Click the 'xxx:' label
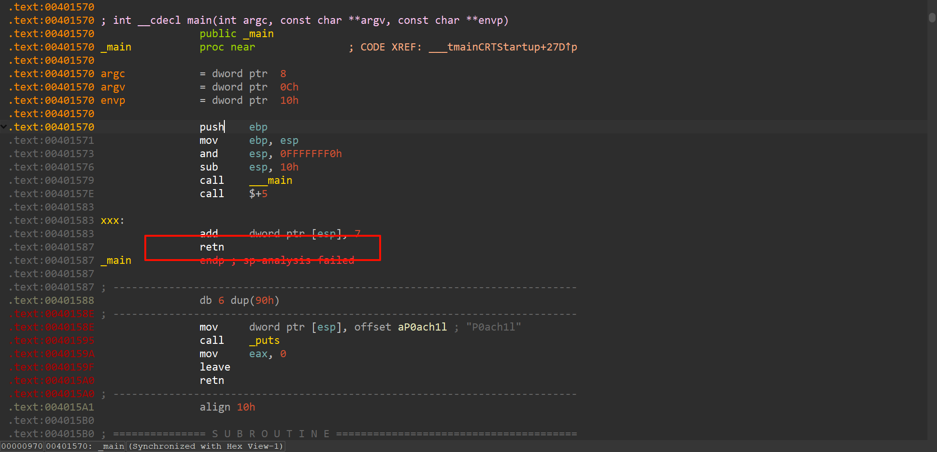The width and height of the screenshot is (937, 452). click(112, 221)
